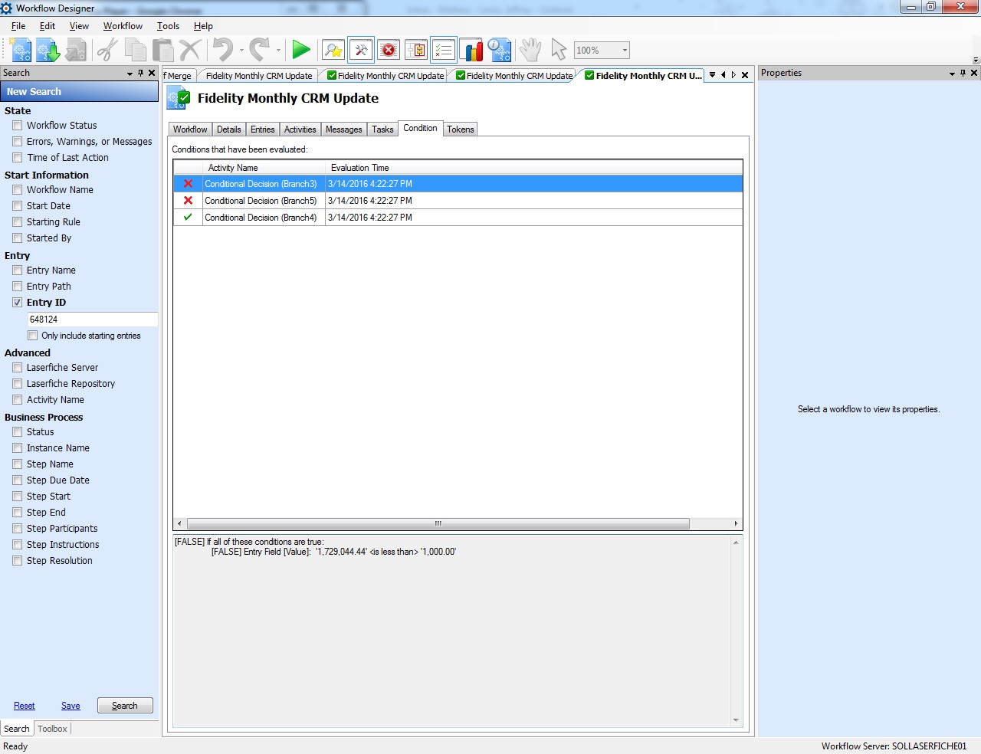The image size is (981, 754).
Task: Open the Search pane options dropdown arrow
Action: coord(130,74)
